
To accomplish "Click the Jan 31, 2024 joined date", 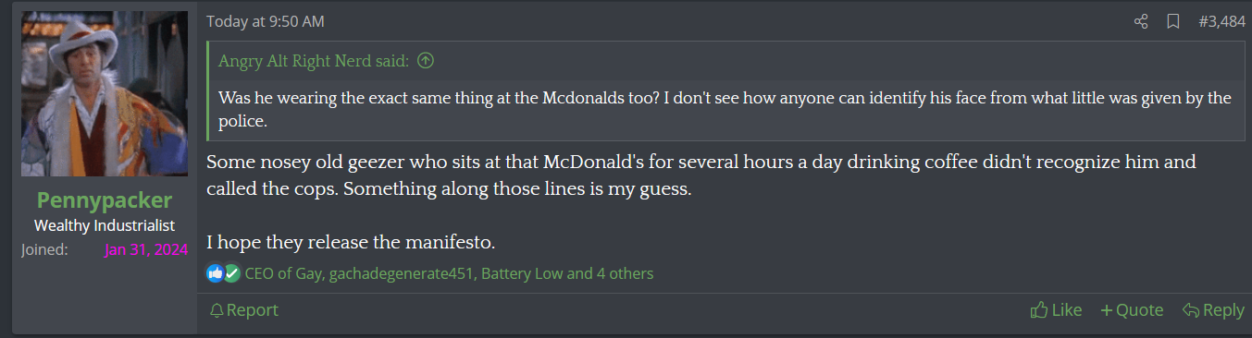I will pyautogui.click(x=146, y=249).
